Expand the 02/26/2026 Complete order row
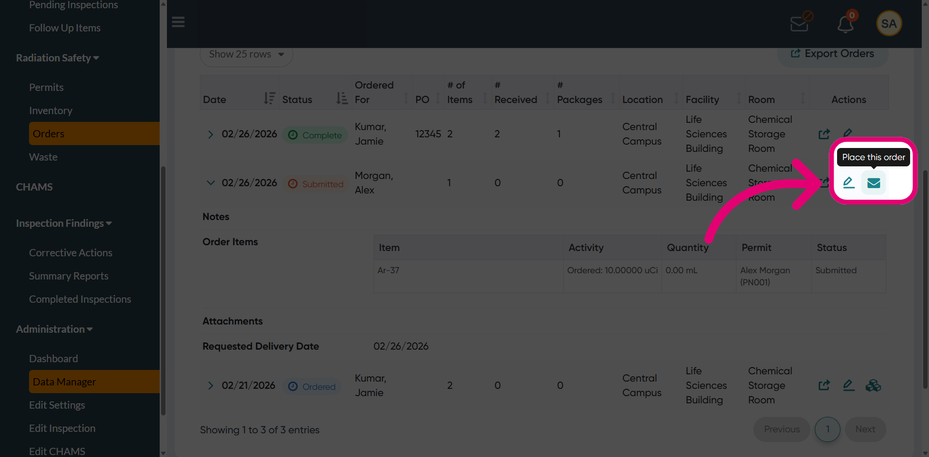 [x=210, y=134]
